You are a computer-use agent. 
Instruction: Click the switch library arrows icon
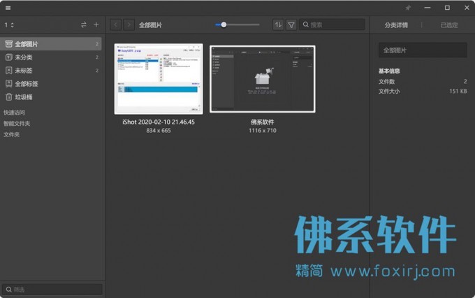[84, 25]
